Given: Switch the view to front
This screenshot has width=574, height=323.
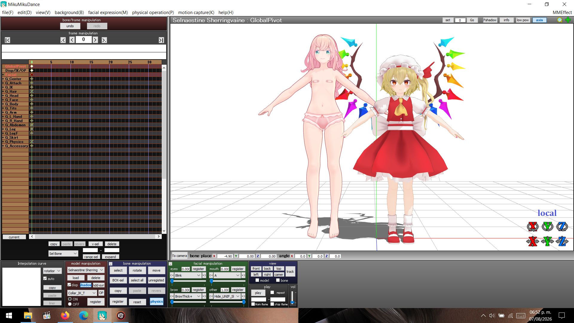Looking at the screenshot, I should click(x=256, y=269).
